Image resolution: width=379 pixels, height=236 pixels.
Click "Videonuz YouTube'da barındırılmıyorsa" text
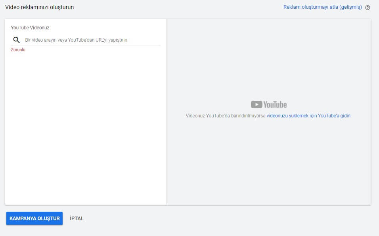(226, 115)
